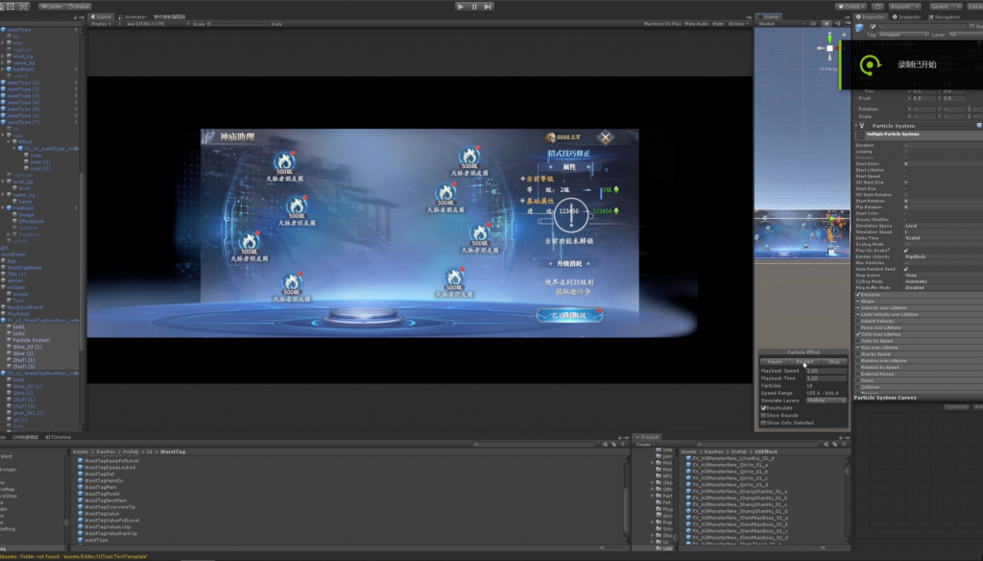Screen dimensions: 983x561
Task: Click the gameobject cube icon in Inspector
Action: click(860, 27)
